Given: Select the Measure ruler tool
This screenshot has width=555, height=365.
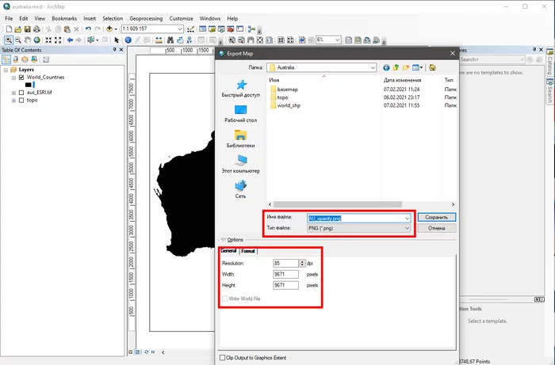Looking at the screenshot, I should [159, 40].
